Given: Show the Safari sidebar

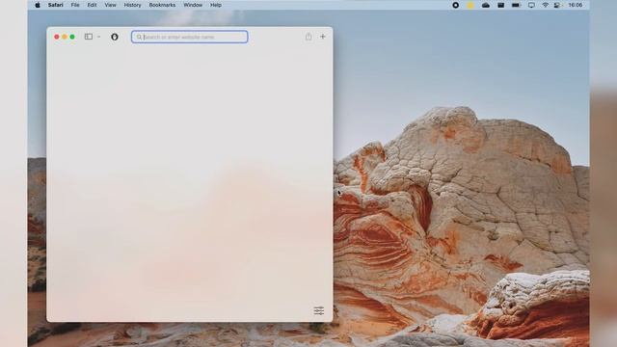Looking at the screenshot, I should [89, 37].
